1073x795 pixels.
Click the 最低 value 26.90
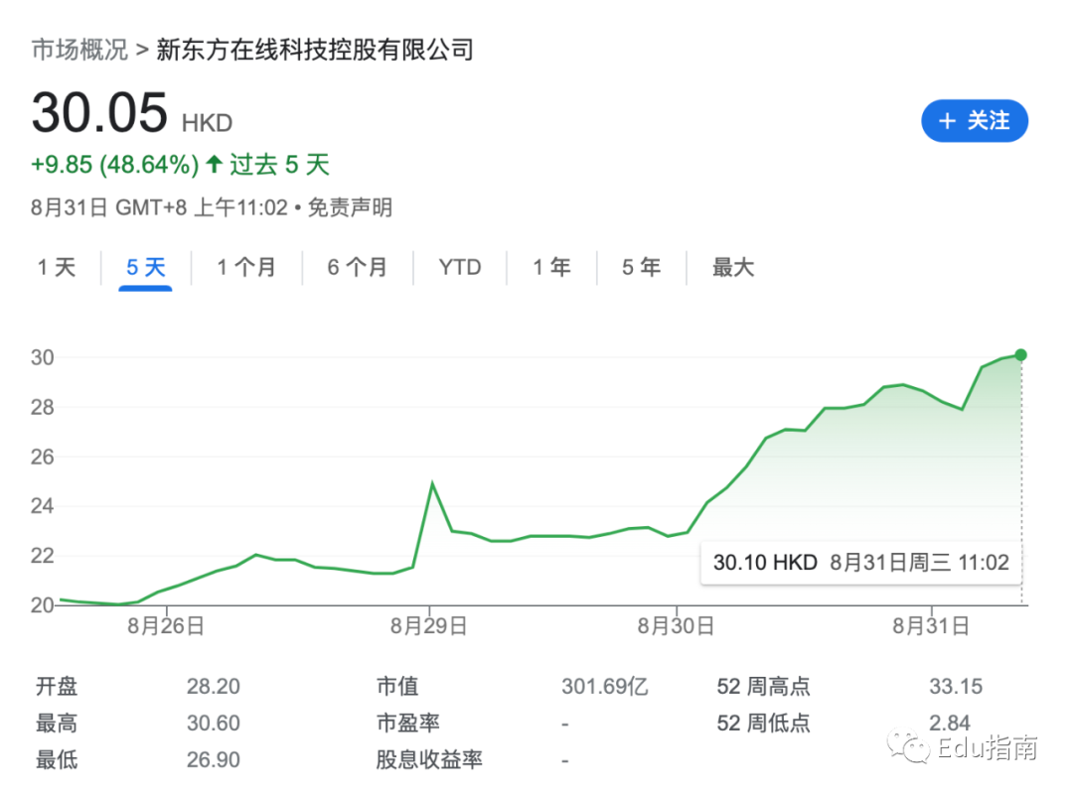(x=214, y=760)
